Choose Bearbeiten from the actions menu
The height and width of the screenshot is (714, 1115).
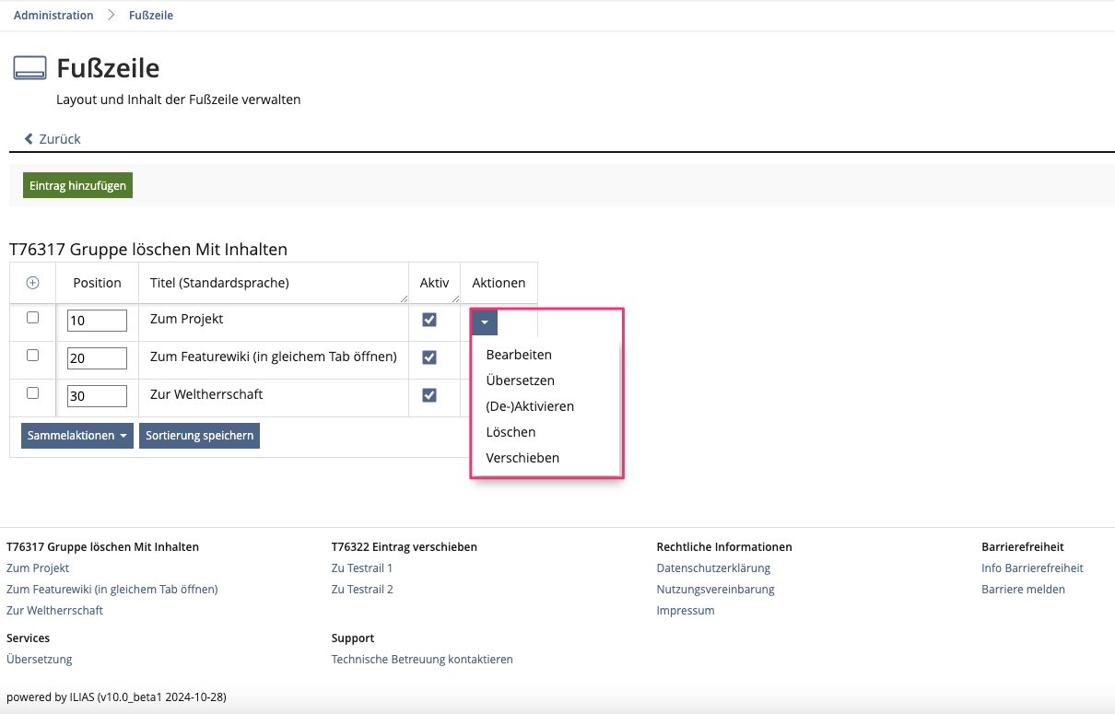pos(519,355)
